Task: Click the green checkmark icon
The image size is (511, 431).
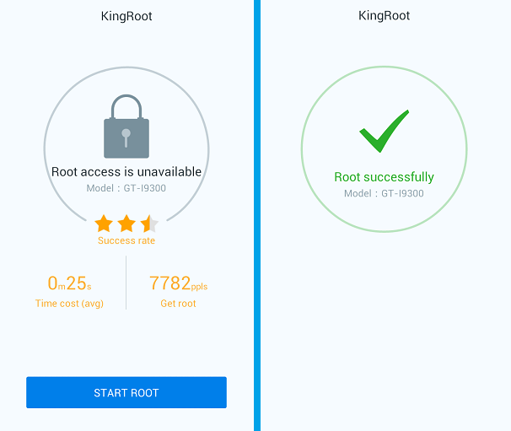Action: click(384, 131)
